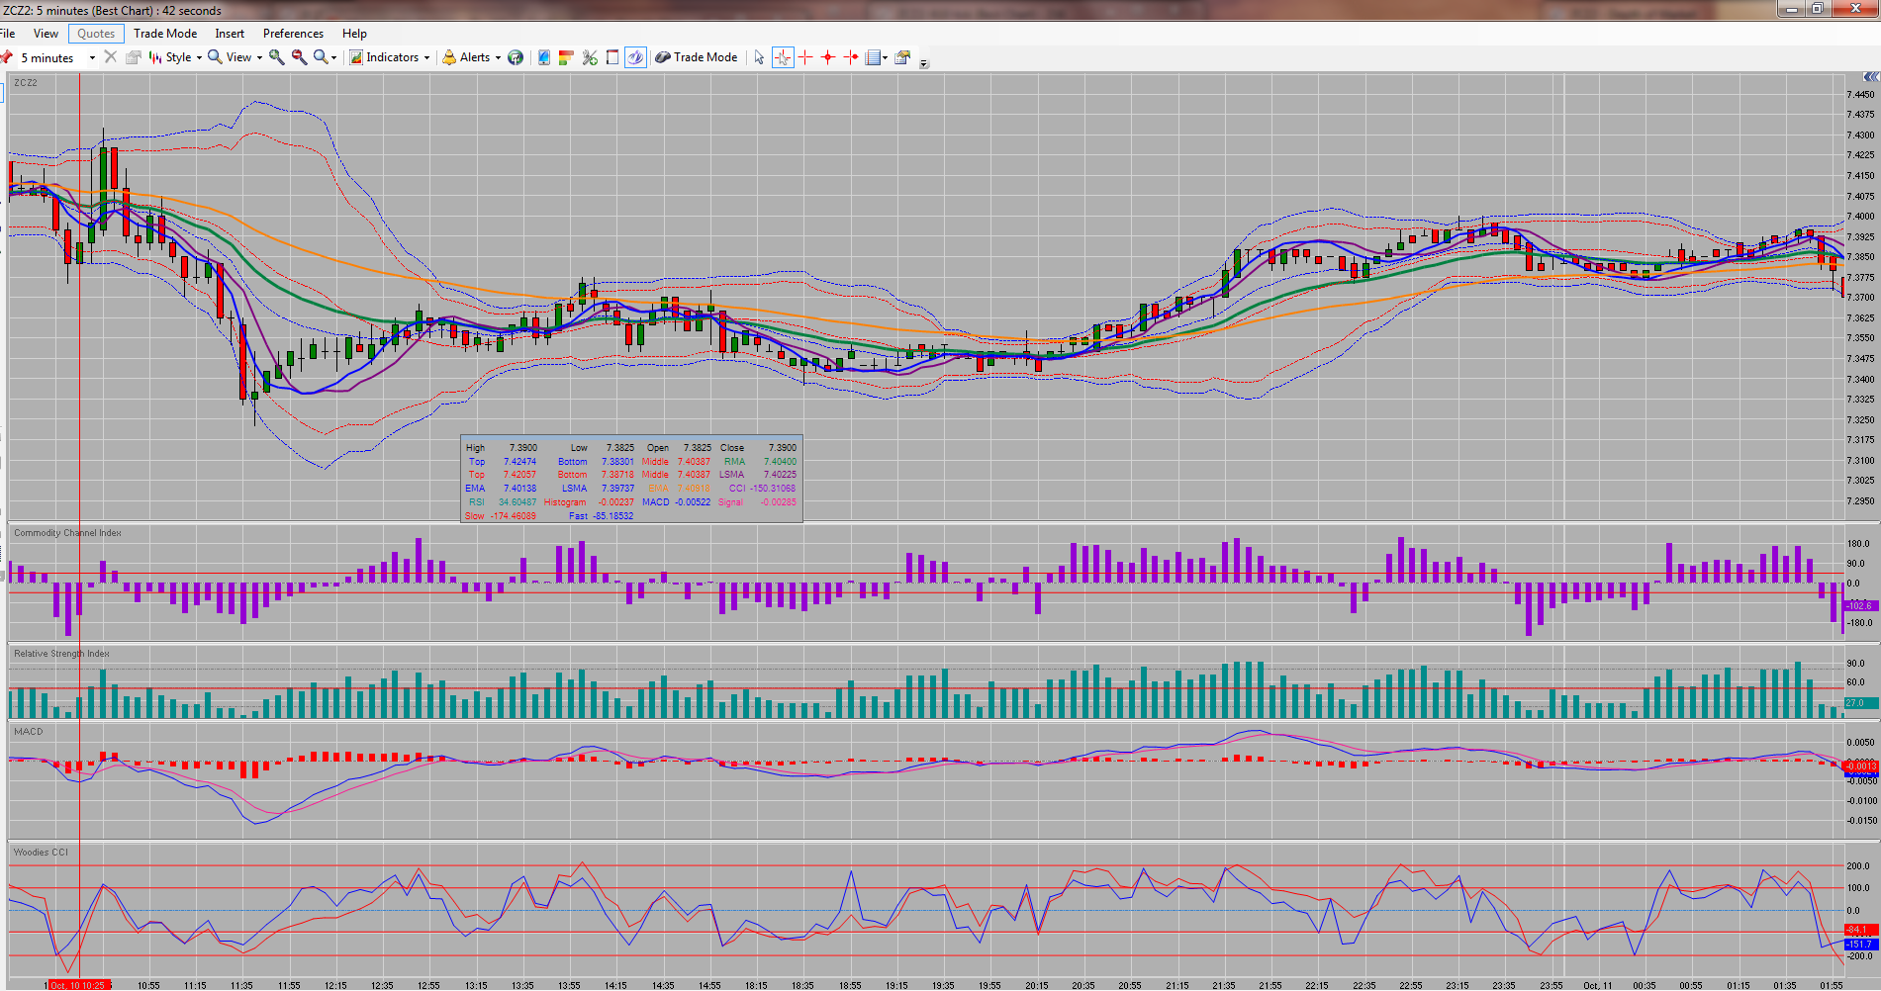Expand the data table dropdown arrow

[x=885, y=57]
